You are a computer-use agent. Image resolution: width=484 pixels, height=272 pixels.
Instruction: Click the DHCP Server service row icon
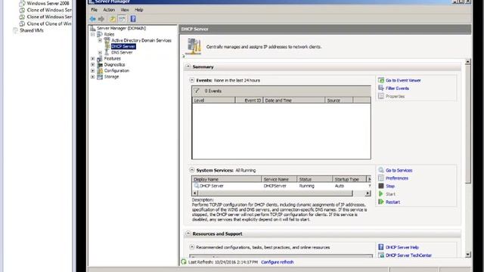tap(197, 186)
